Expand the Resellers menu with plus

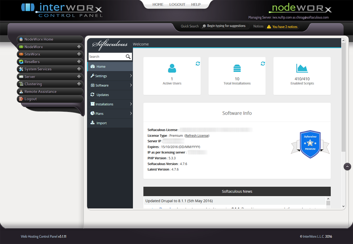[79, 61]
